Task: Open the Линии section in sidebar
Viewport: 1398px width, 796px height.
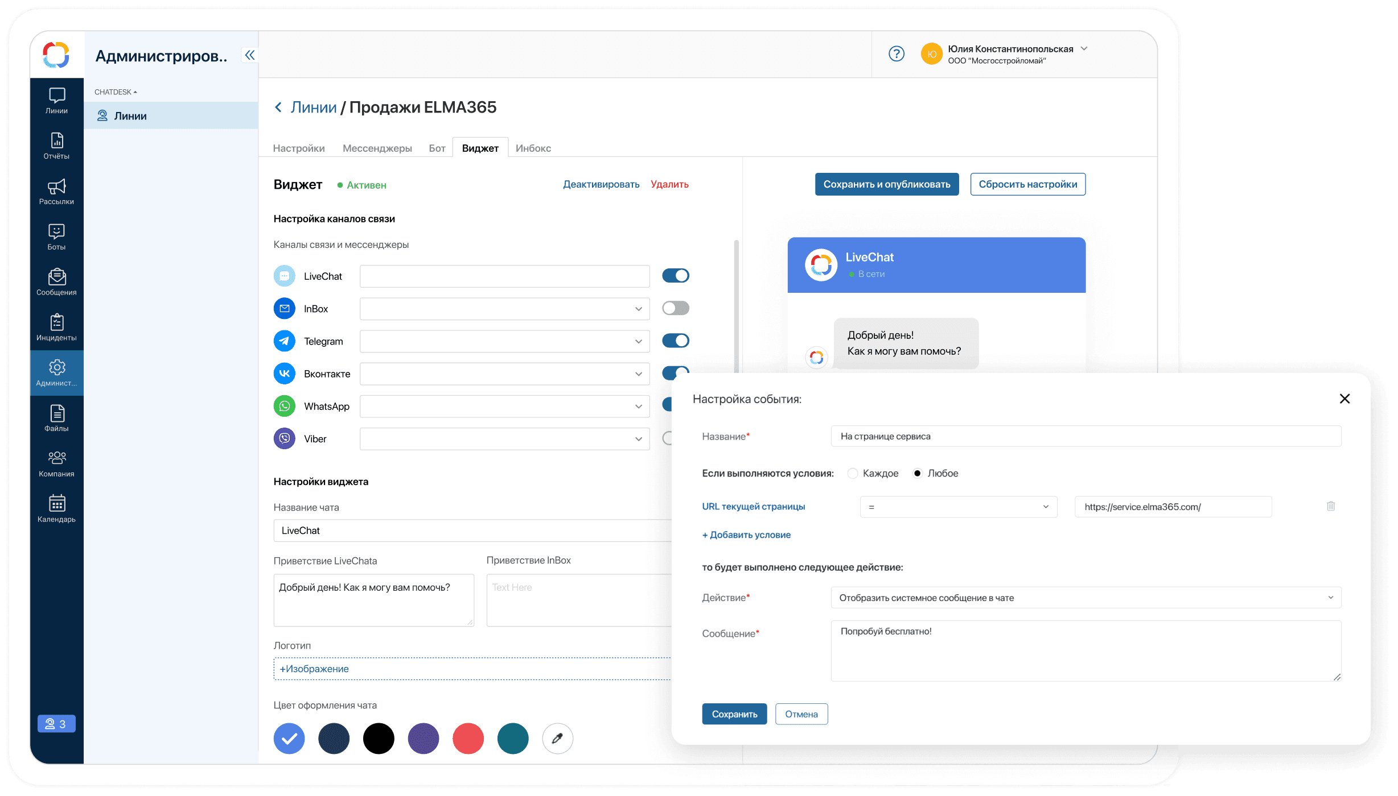Action: [56, 101]
